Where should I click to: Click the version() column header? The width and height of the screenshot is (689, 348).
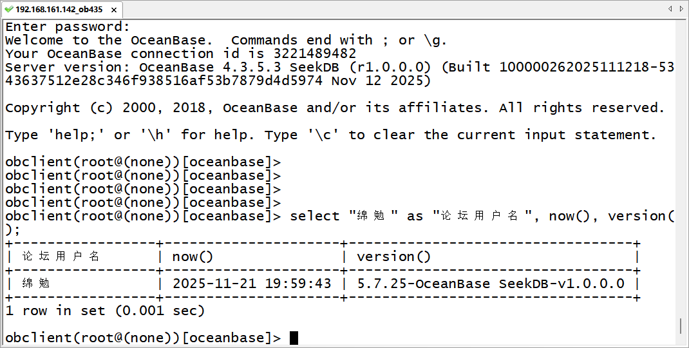[x=393, y=256]
